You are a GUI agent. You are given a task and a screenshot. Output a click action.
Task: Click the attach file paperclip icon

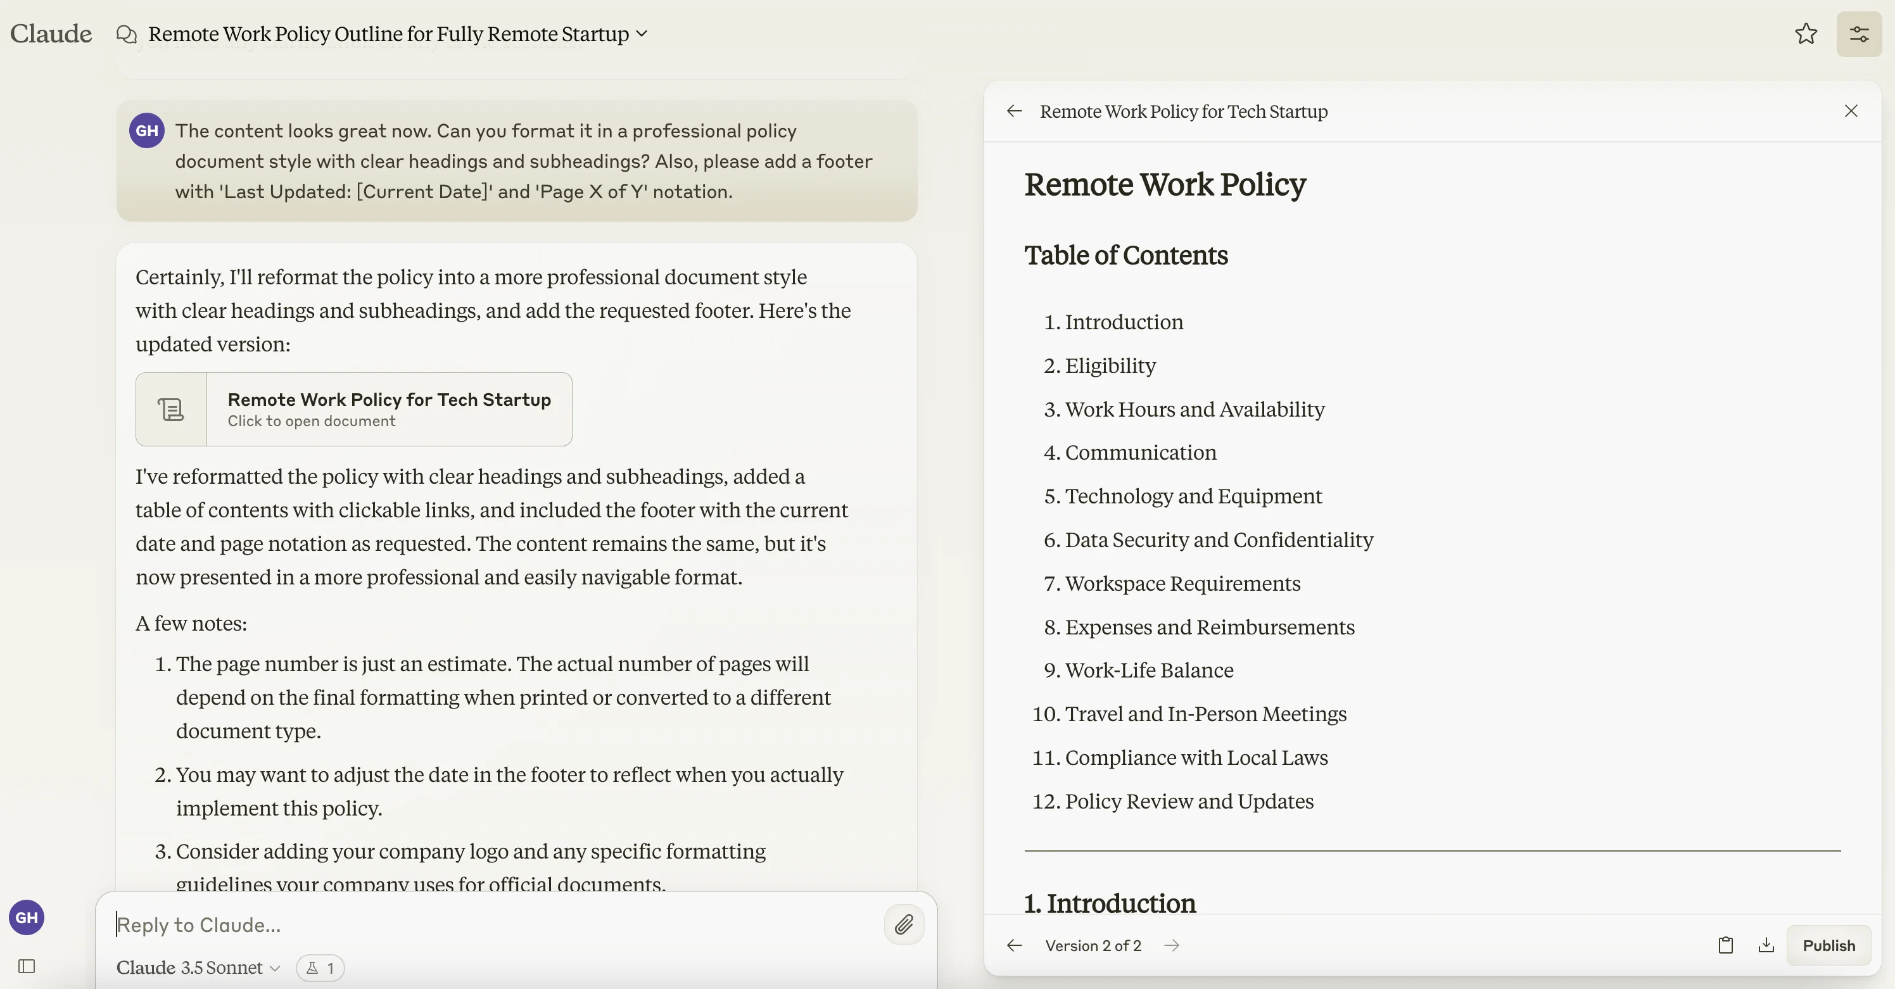tap(904, 924)
